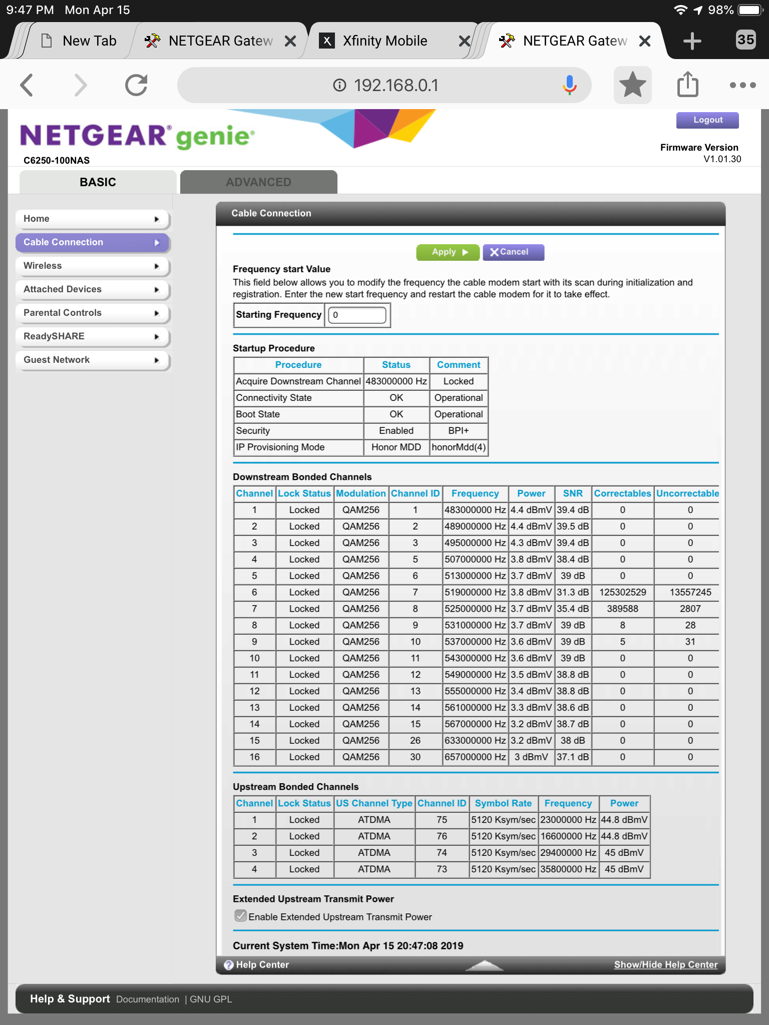Click the Home item arrow
769x1025 pixels.
(157, 219)
